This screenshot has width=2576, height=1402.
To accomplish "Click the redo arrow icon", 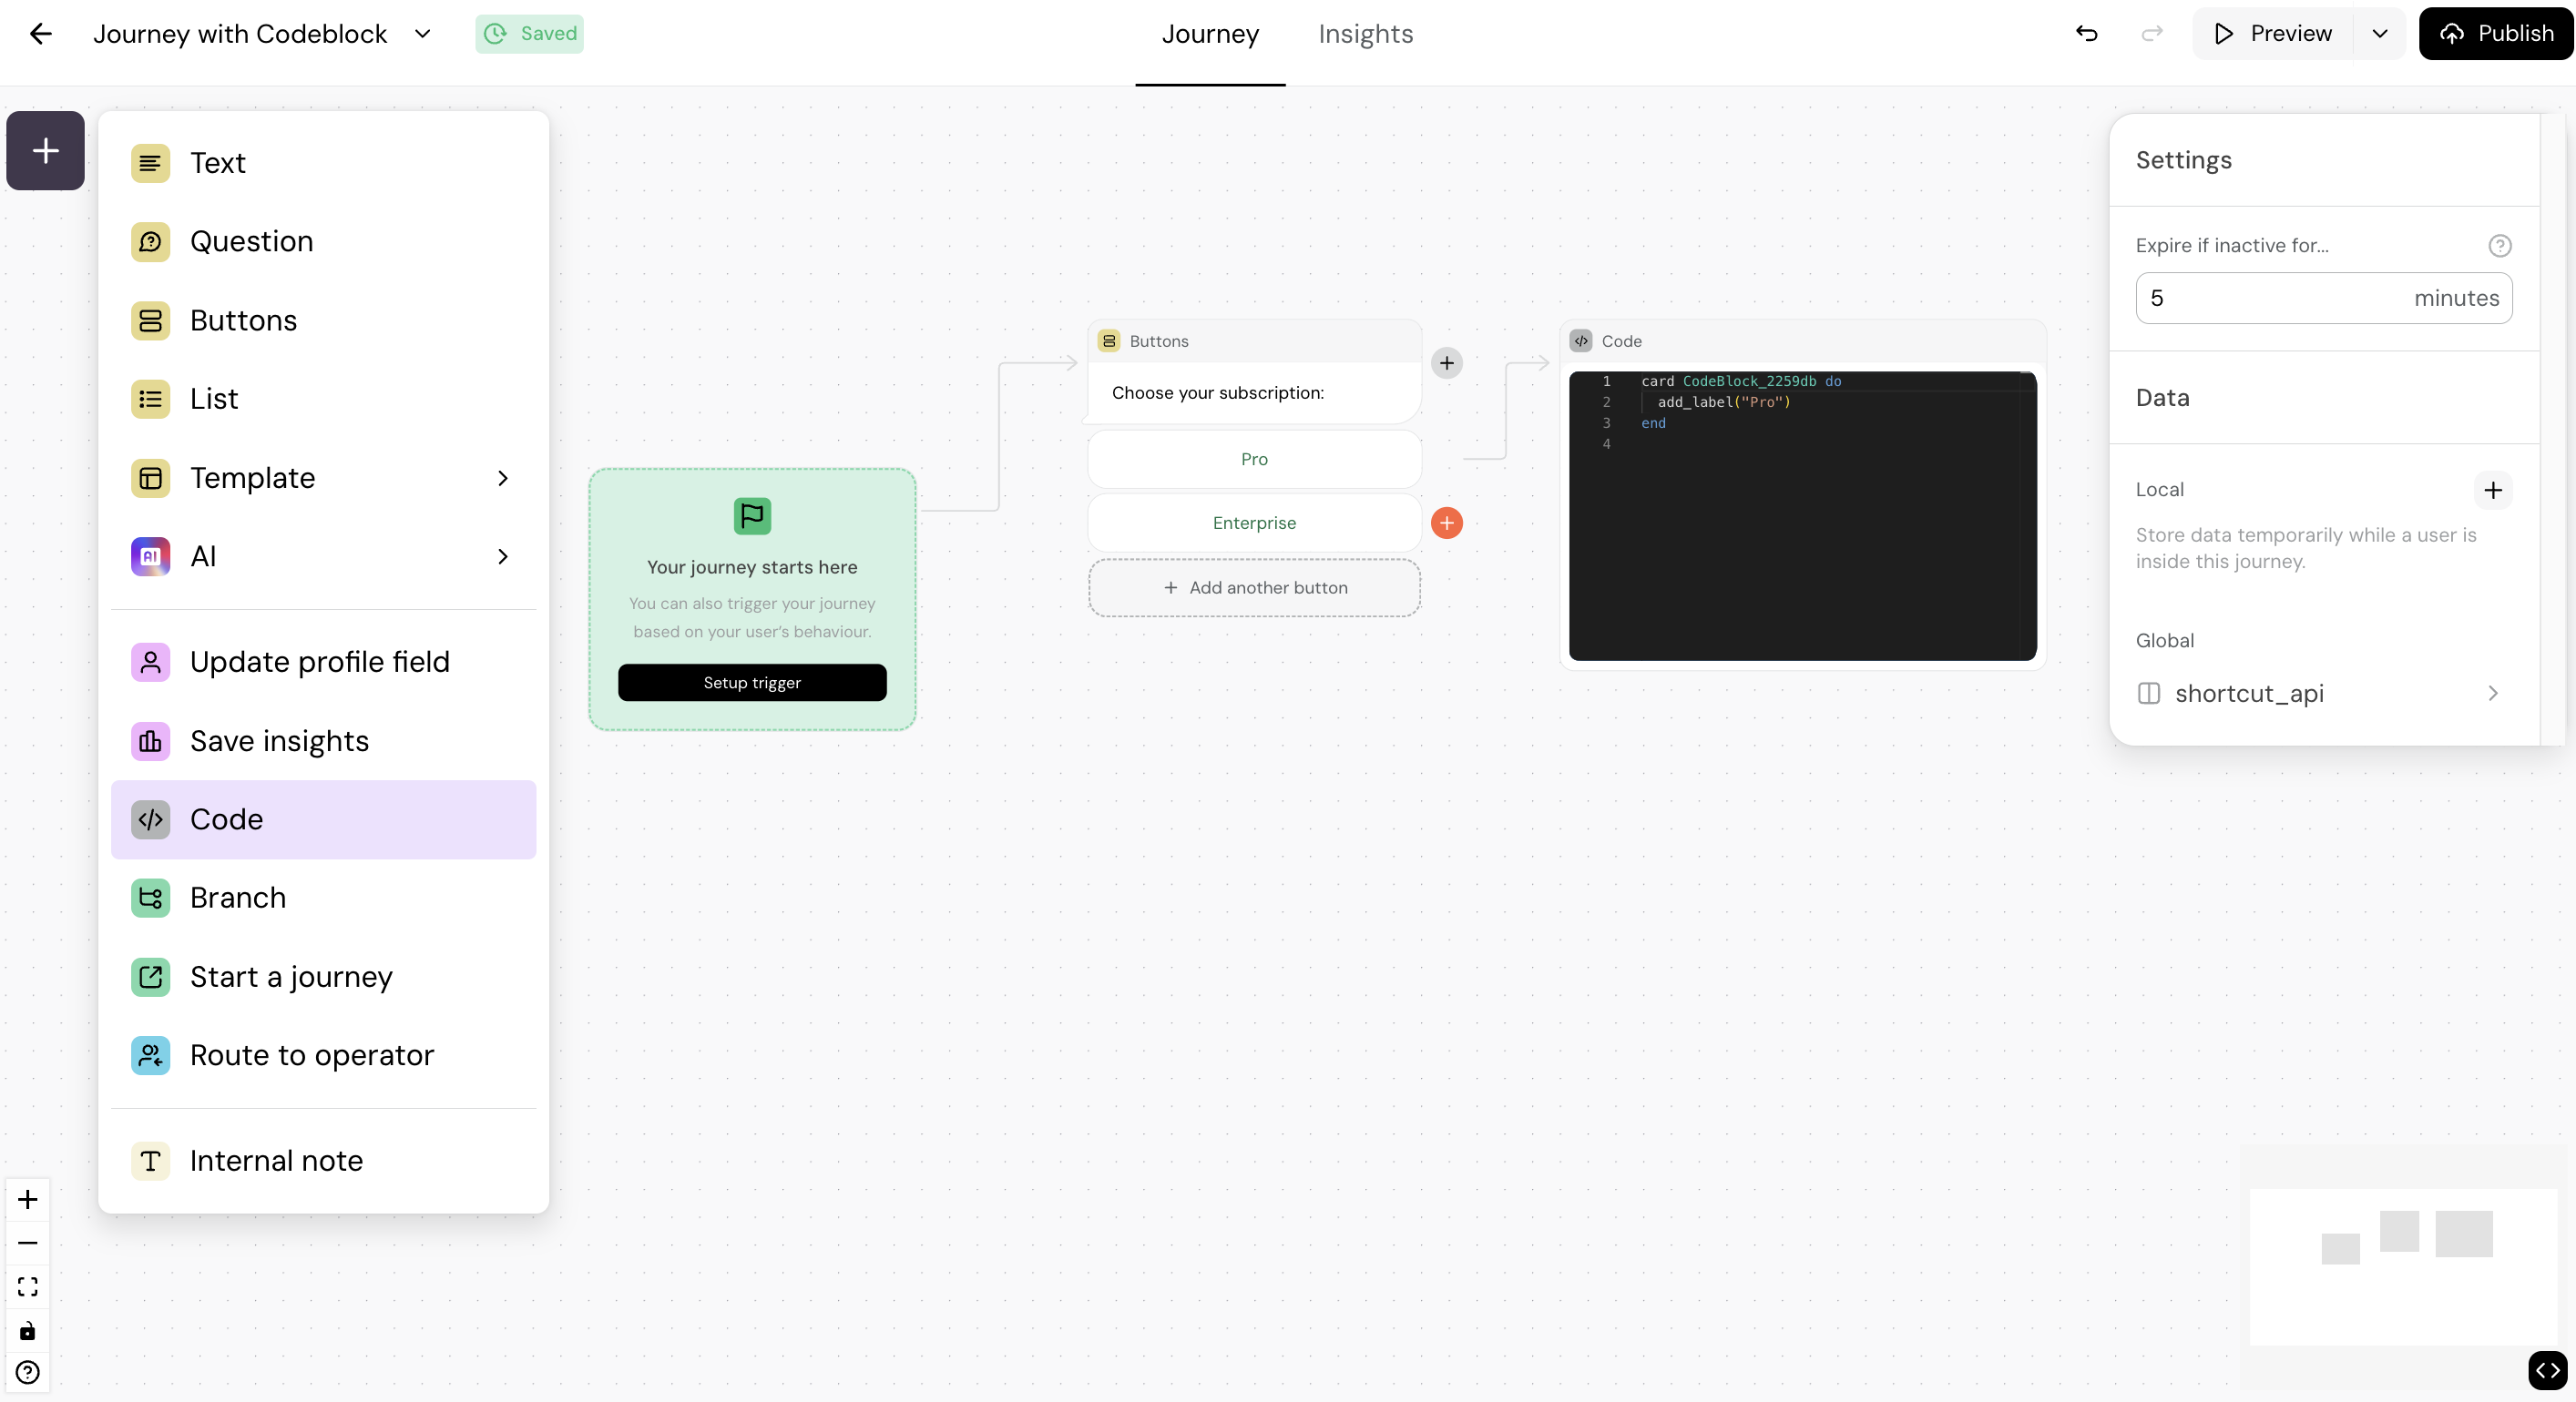I will tap(2152, 34).
